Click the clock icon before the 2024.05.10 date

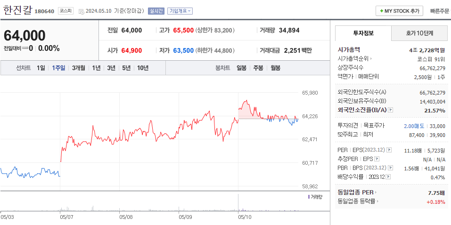tap(81, 11)
